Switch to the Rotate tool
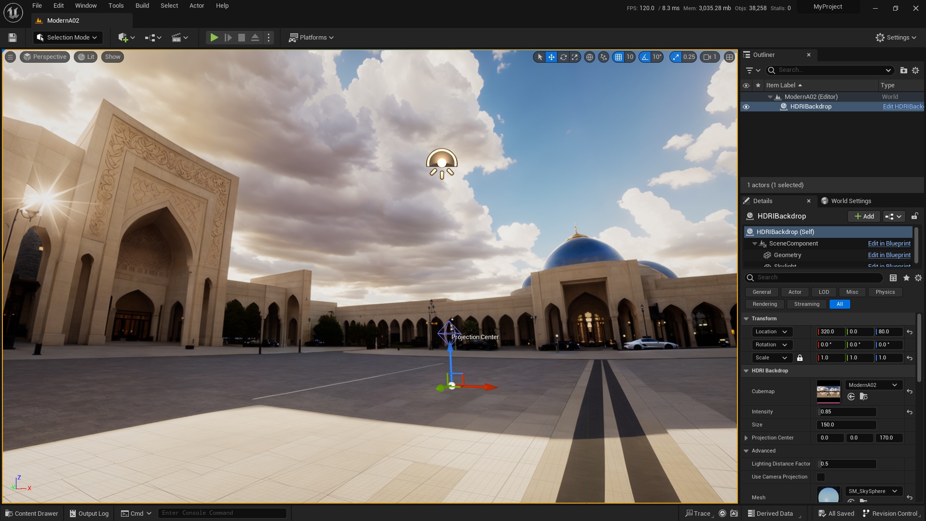This screenshot has height=521, width=926. [x=564, y=57]
